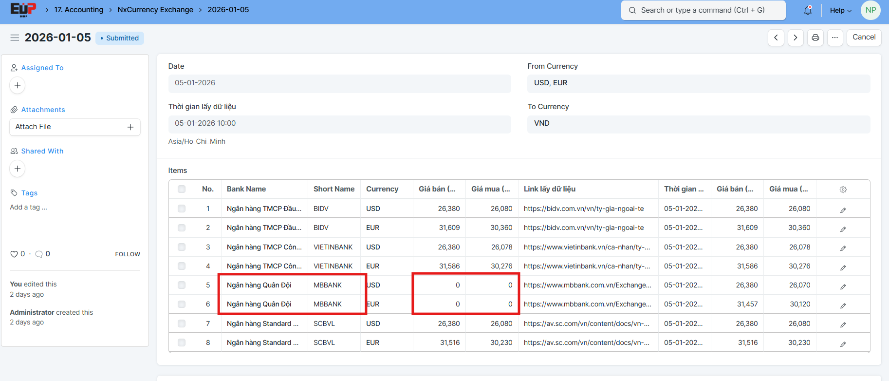Focus the search command bar

click(703, 10)
